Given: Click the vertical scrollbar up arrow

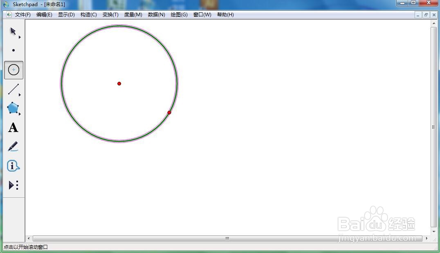Looking at the screenshot, I should pos(434,24).
